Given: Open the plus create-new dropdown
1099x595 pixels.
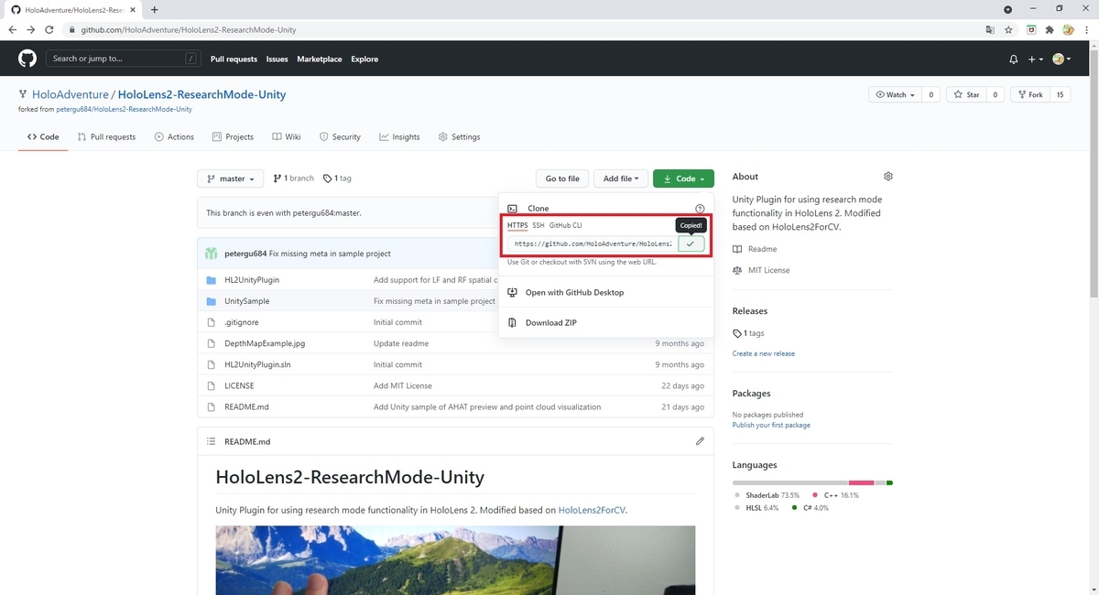Looking at the screenshot, I should point(1035,59).
